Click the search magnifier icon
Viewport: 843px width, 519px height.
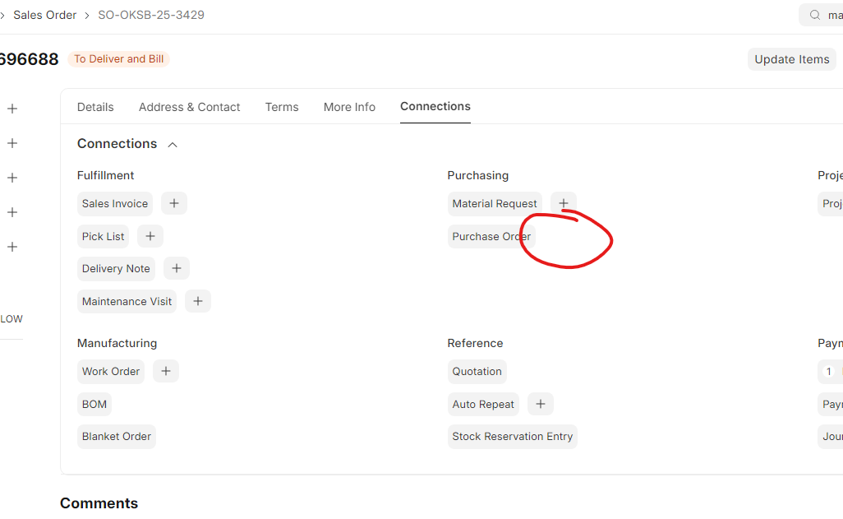pos(815,15)
